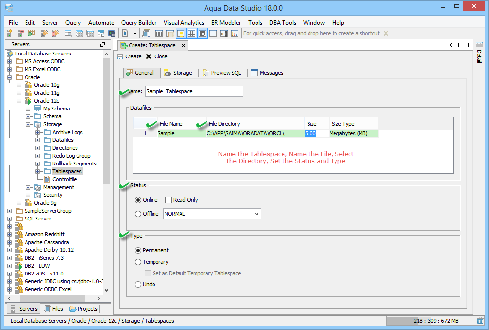This screenshot has width=489, height=330.
Task: Select the Datafiles tree item
Action: click(x=63, y=140)
